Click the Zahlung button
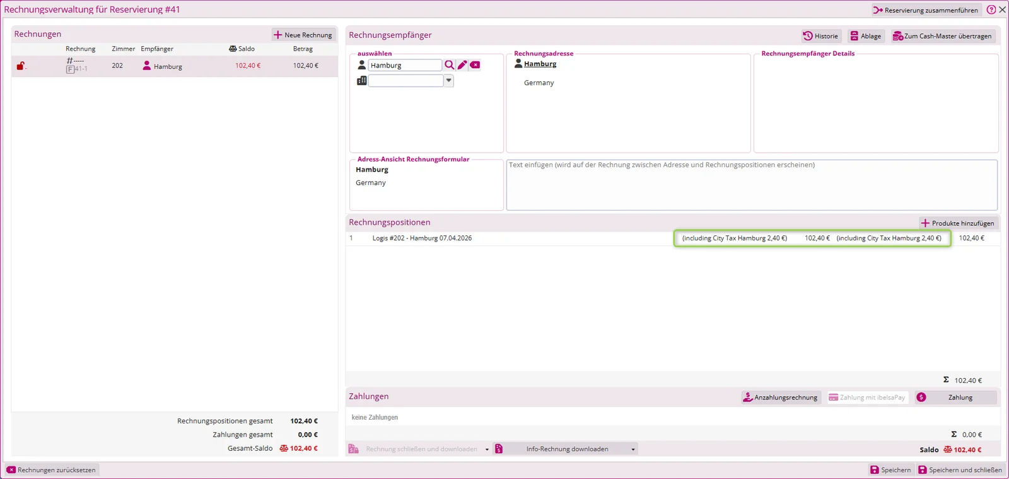The image size is (1009, 479). [x=956, y=397]
